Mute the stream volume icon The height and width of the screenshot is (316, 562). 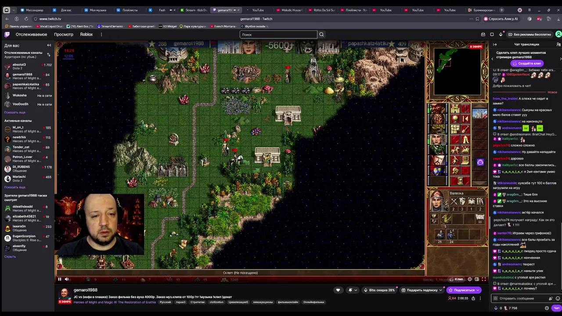tap(67, 279)
